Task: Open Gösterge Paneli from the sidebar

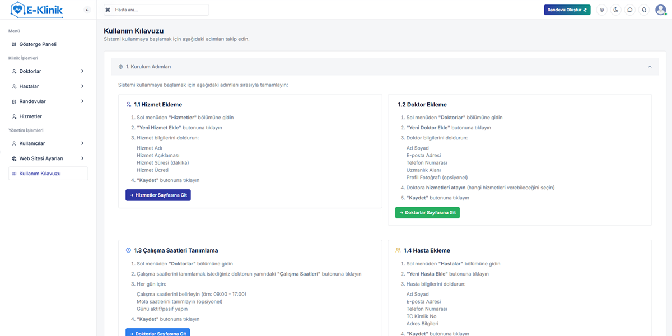Action: click(38, 44)
